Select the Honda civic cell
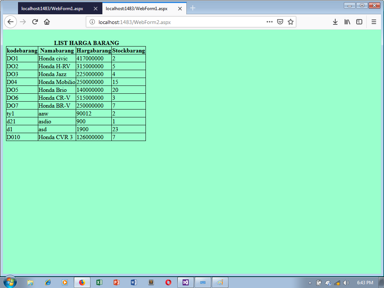 [57, 58]
